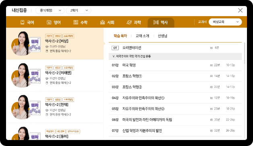Click the 기본기 tag on [비상] course
Viewport: 253px width, 146px height.
49,36
